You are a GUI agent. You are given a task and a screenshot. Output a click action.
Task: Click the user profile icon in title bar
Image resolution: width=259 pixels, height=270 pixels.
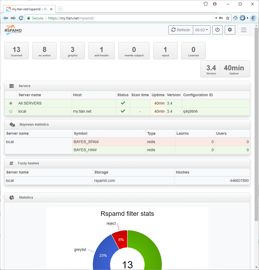[215, 4]
